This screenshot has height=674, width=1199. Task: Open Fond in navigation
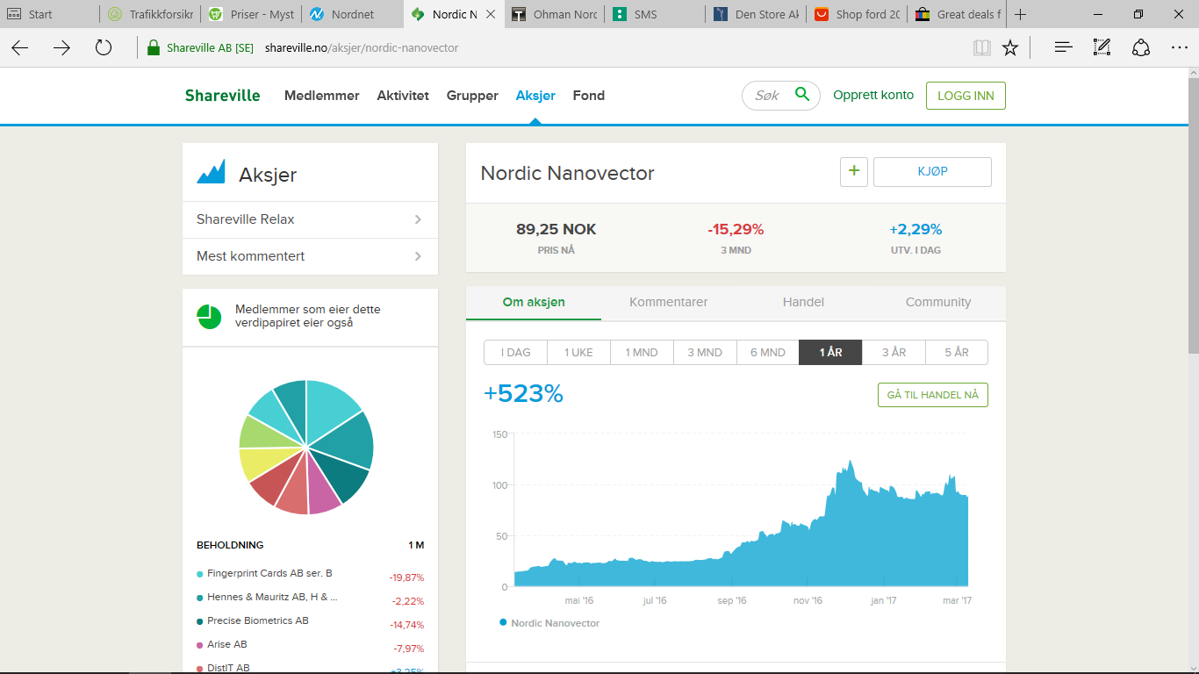click(x=589, y=96)
